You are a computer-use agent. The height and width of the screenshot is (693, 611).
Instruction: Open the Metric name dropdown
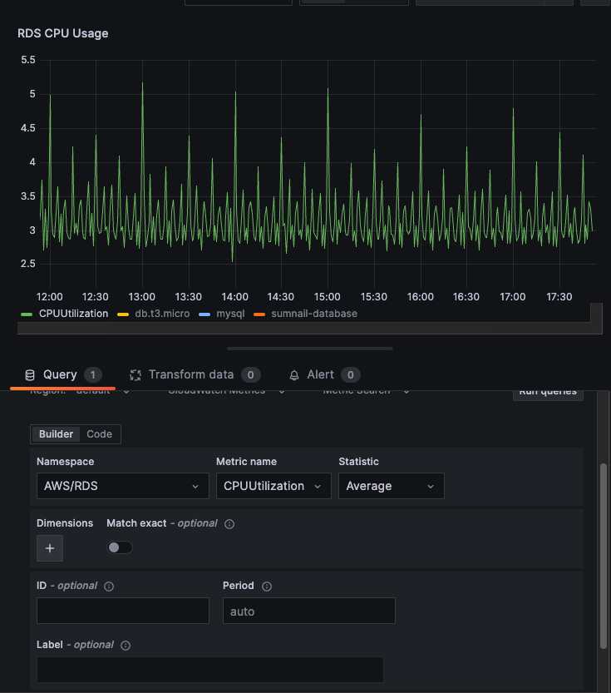pyautogui.click(x=273, y=486)
